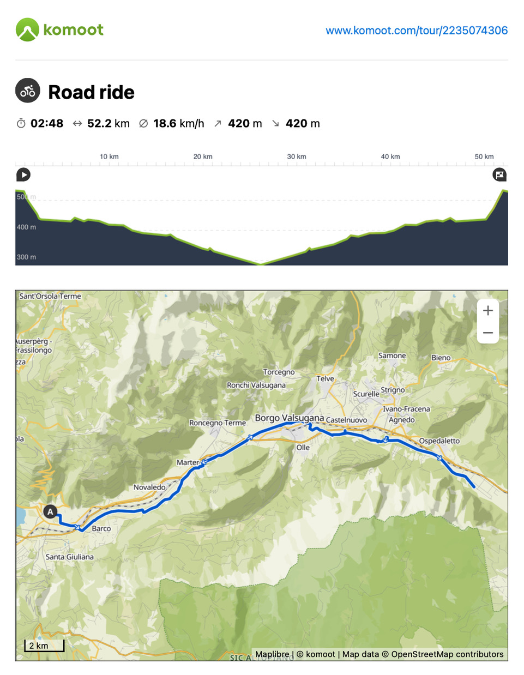Click the komoot logo icon
524x675 pixels.
point(27,29)
